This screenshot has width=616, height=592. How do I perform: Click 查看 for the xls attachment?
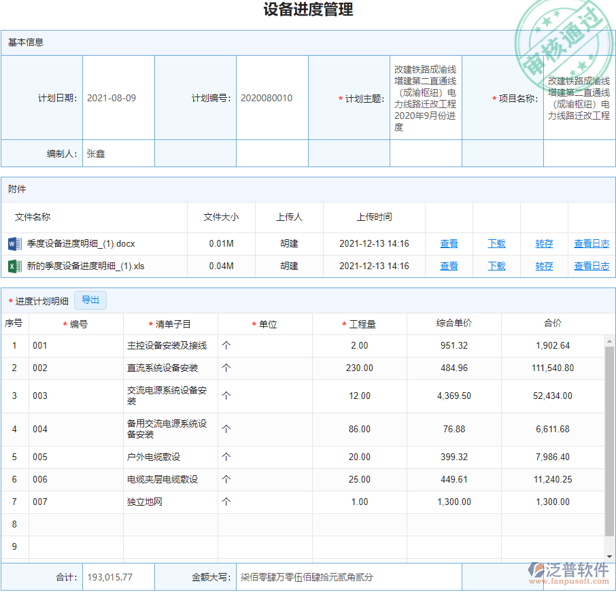click(449, 266)
